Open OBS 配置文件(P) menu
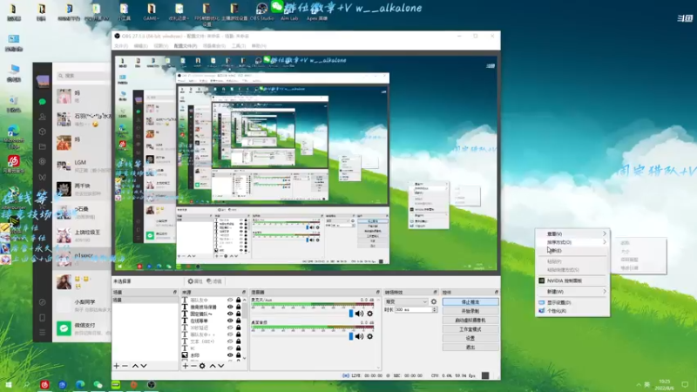697x392 pixels. pos(186,46)
